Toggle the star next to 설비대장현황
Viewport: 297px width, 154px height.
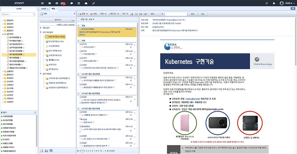20,37
